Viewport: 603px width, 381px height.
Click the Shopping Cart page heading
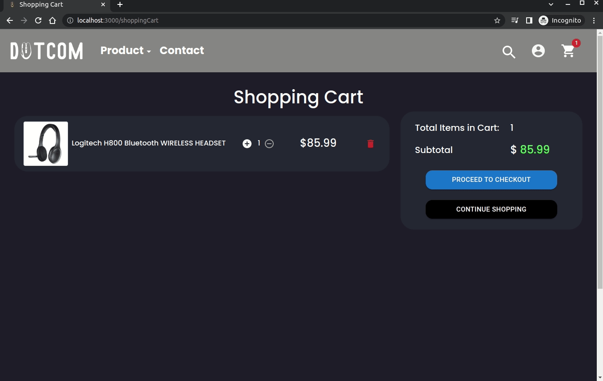[299, 97]
